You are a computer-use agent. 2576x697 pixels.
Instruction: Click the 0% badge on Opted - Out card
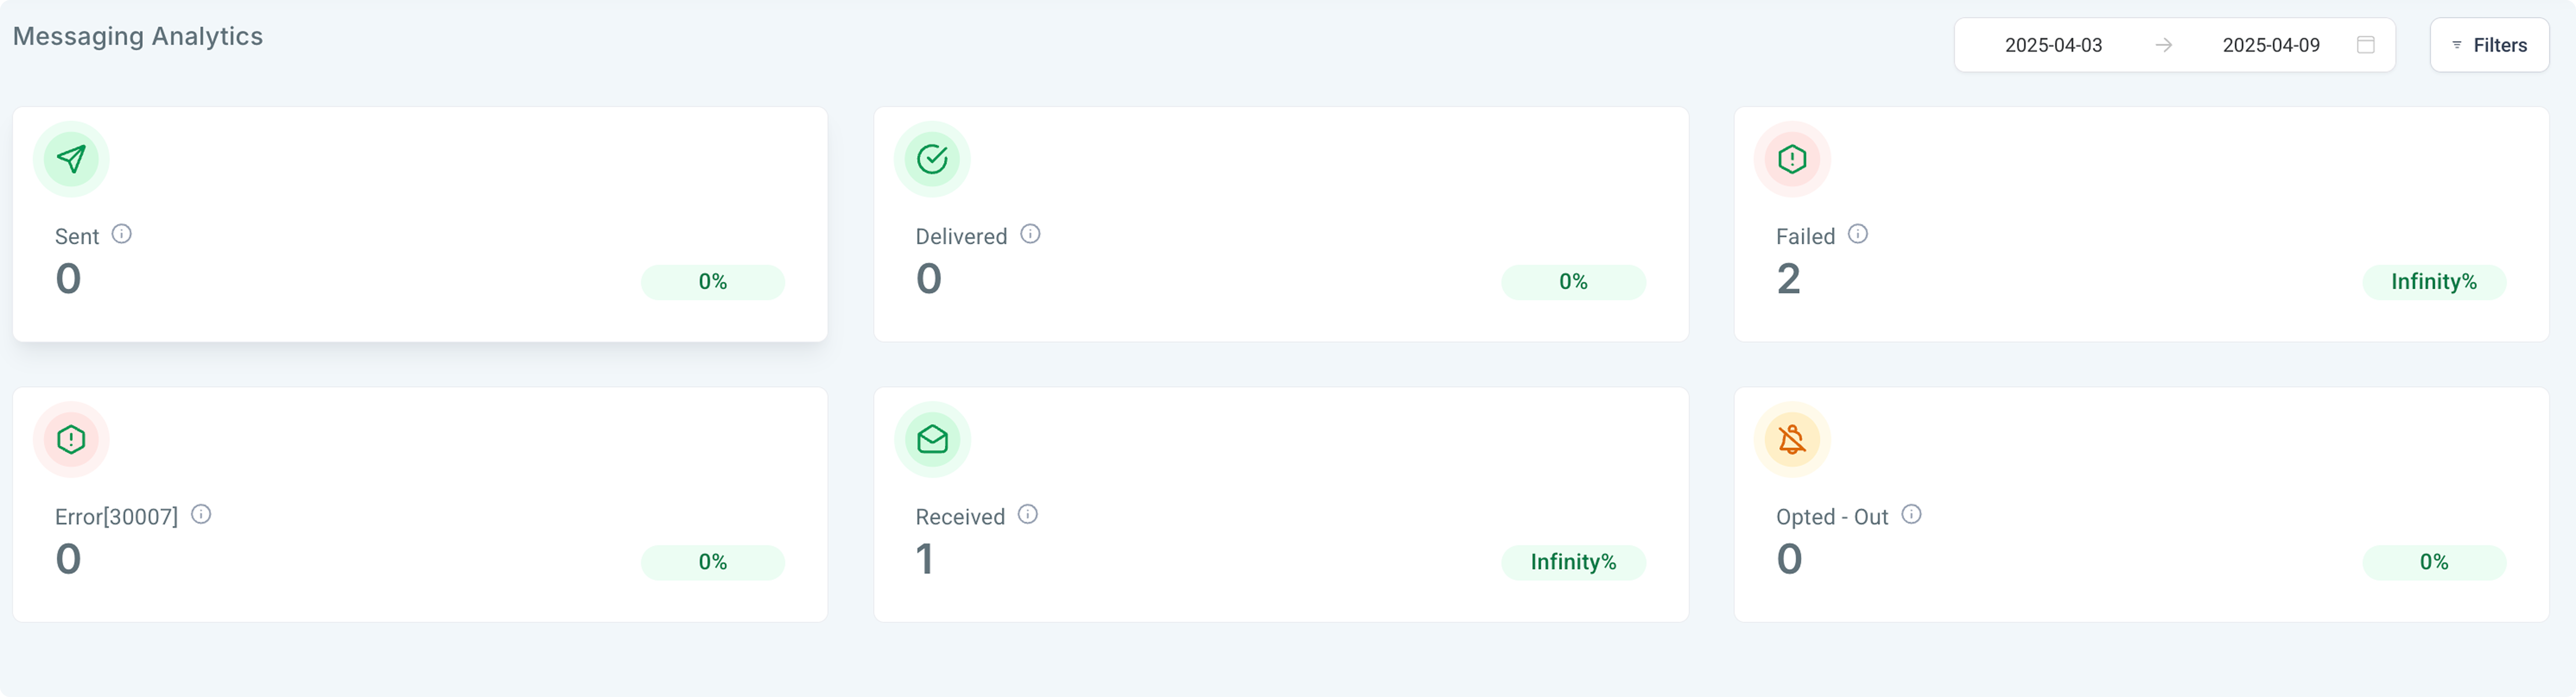coord(2433,562)
